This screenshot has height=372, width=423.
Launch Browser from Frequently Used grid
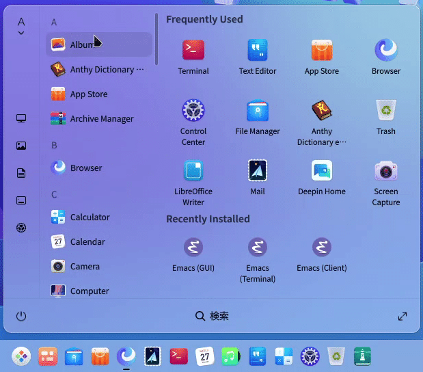386,57
